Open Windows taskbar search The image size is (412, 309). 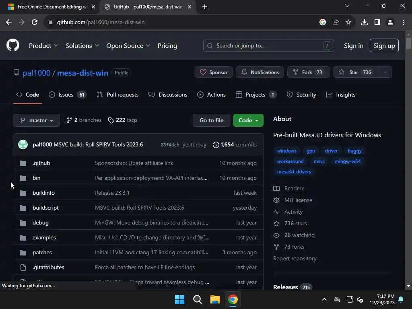[x=197, y=299]
